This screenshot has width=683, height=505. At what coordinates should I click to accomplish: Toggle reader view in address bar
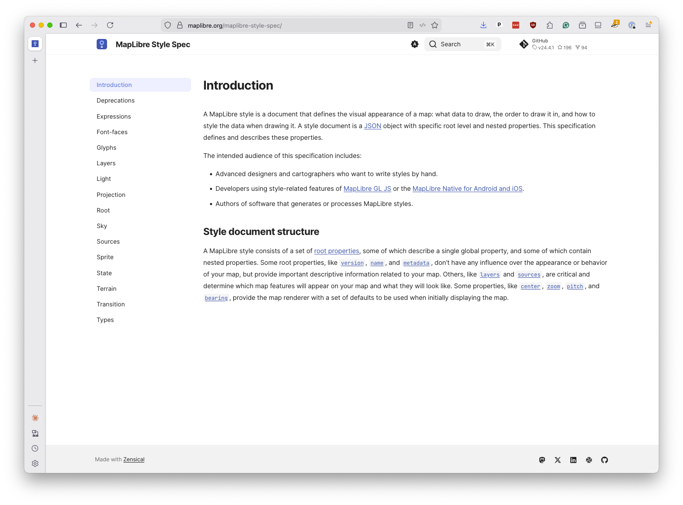click(x=410, y=25)
